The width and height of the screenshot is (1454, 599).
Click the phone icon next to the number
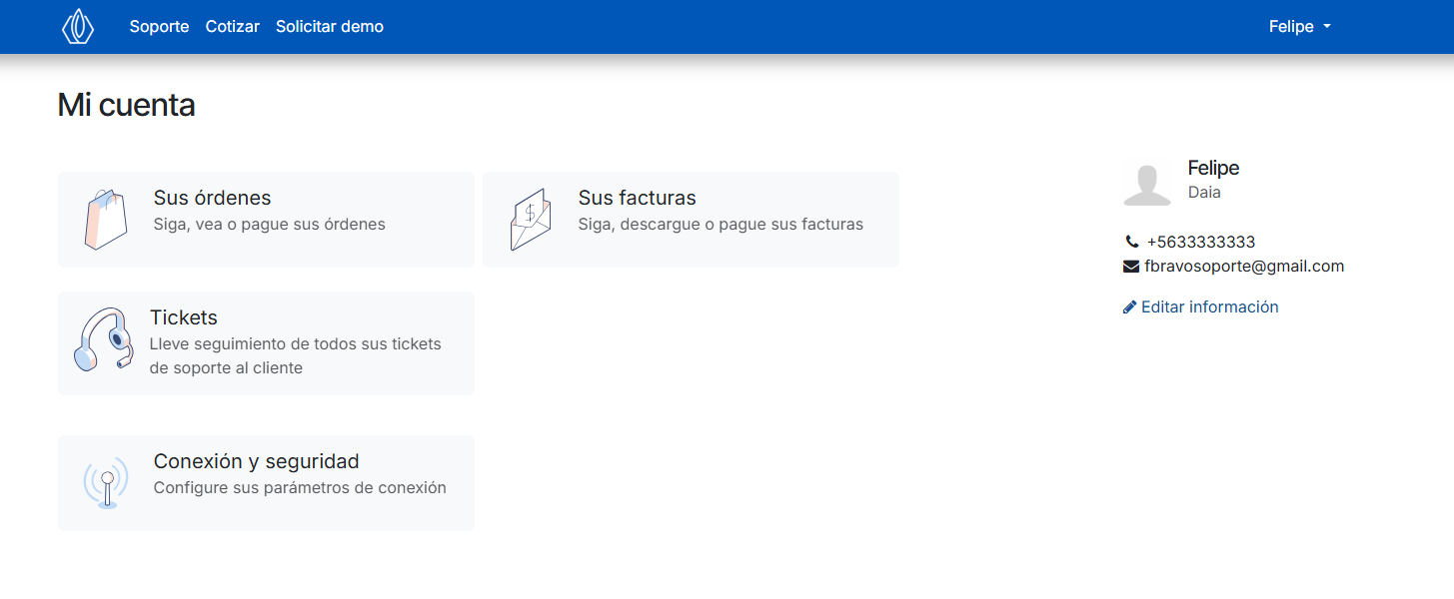click(x=1130, y=241)
